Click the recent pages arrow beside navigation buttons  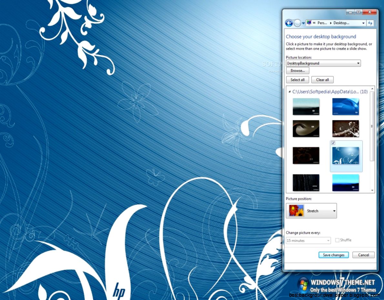pyautogui.click(x=303, y=23)
